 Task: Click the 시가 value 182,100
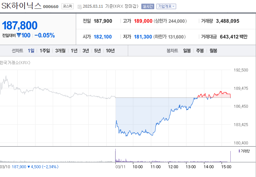pyautogui.click(x=103, y=37)
